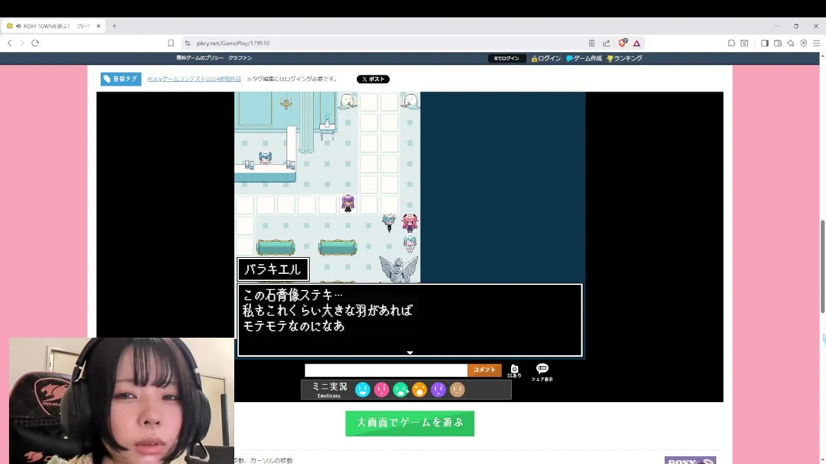Click the blue smiling emoticon
The height and width of the screenshot is (464, 826).
pyautogui.click(x=363, y=389)
